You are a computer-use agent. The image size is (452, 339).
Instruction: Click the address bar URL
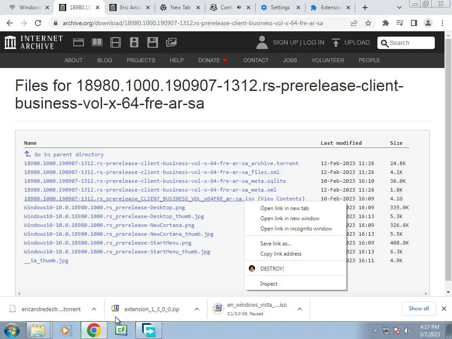pyautogui.click(x=192, y=23)
